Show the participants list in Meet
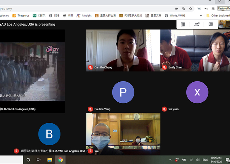The height and width of the screenshot is (164, 230). (197, 24)
